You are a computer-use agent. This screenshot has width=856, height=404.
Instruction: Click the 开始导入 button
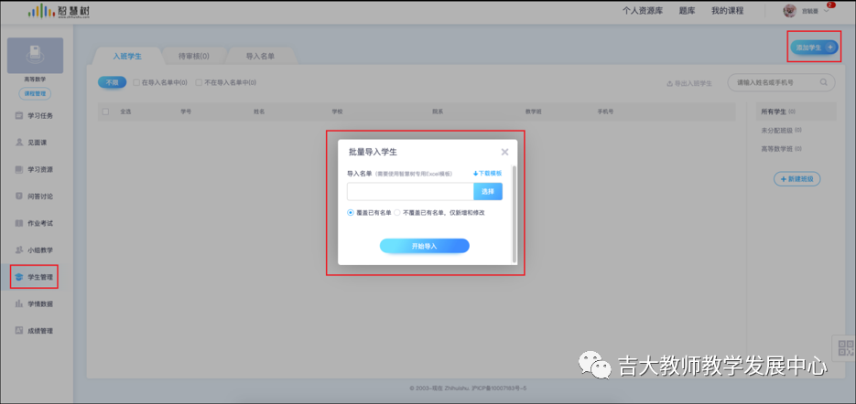pyautogui.click(x=424, y=246)
